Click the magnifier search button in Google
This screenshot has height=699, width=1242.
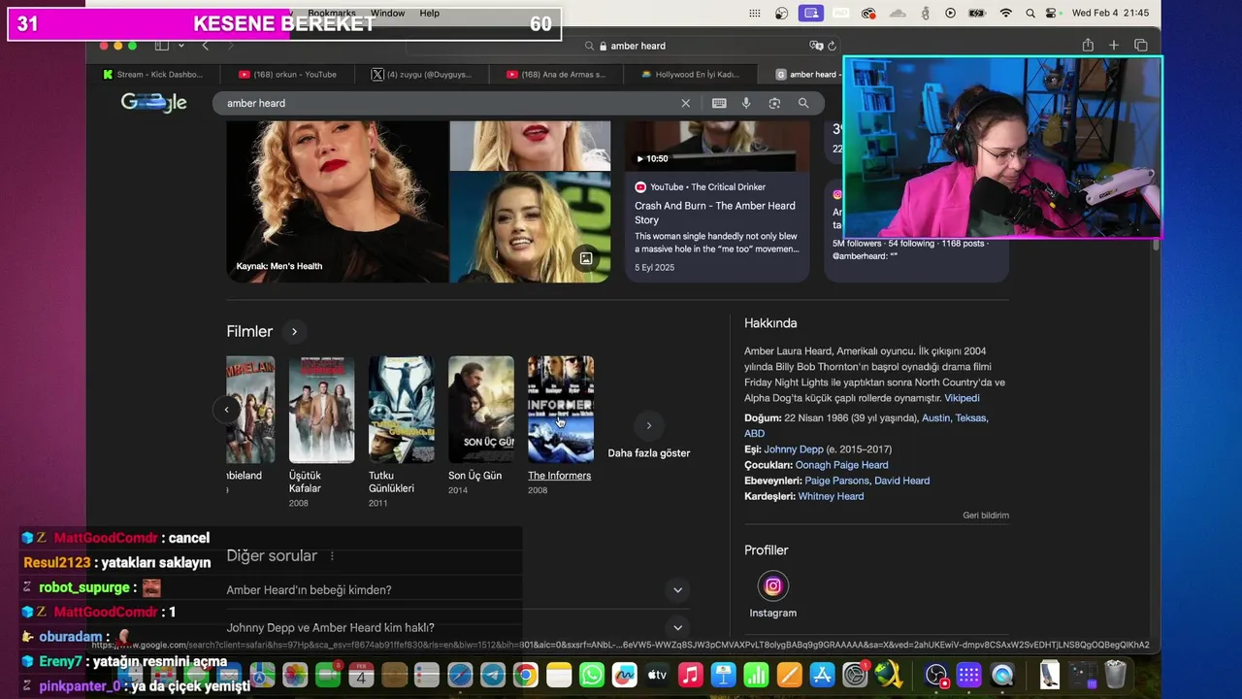coord(803,103)
